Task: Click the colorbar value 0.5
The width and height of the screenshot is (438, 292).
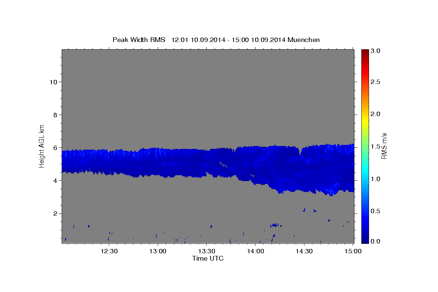Action: pyautogui.click(x=376, y=211)
